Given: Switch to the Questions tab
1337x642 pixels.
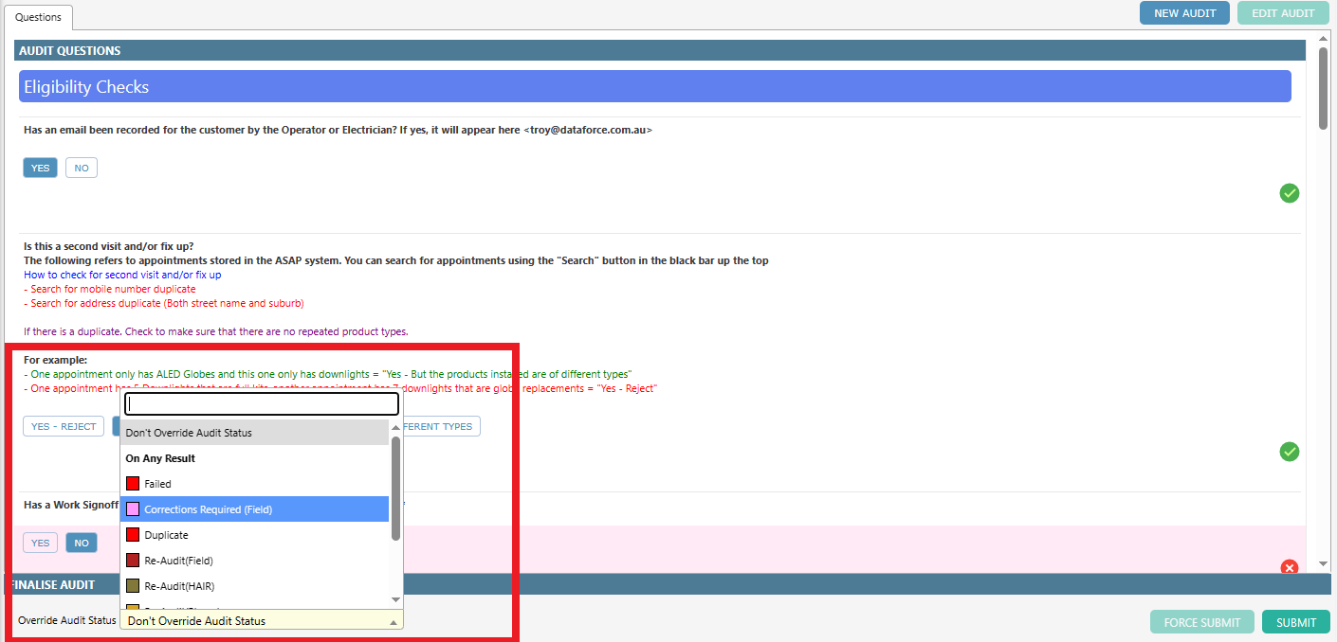Looking at the screenshot, I should [x=38, y=17].
